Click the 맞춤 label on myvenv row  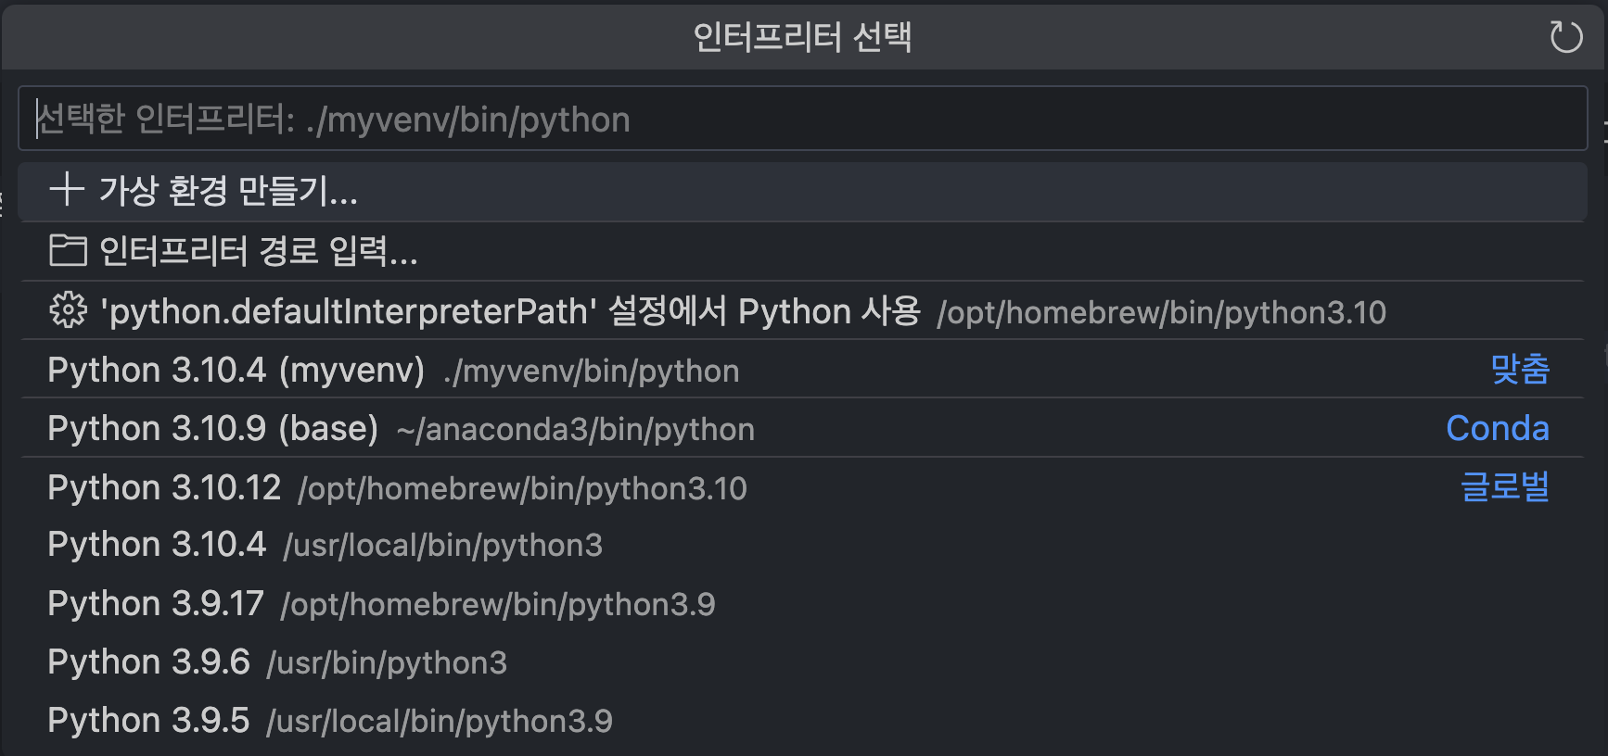coord(1520,369)
